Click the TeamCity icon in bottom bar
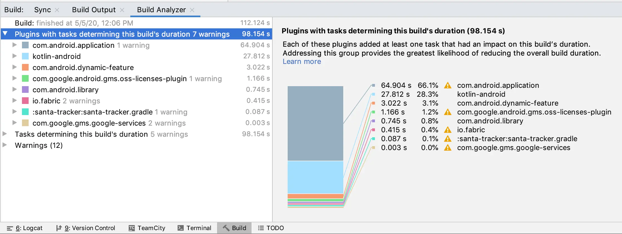The width and height of the screenshot is (622, 234). [132, 228]
